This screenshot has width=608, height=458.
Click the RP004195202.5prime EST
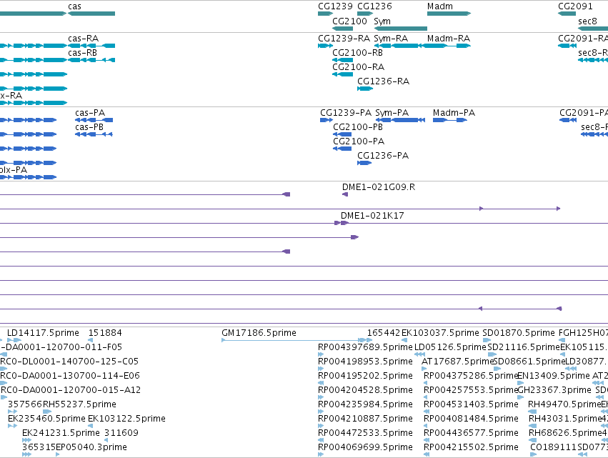[x=321, y=383]
